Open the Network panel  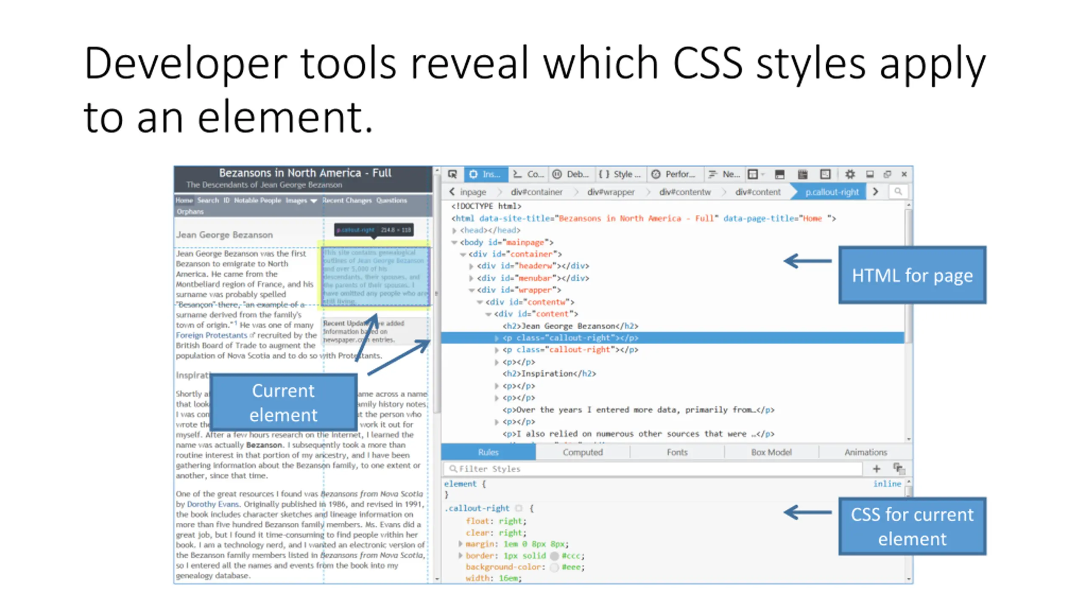point(724,174)
